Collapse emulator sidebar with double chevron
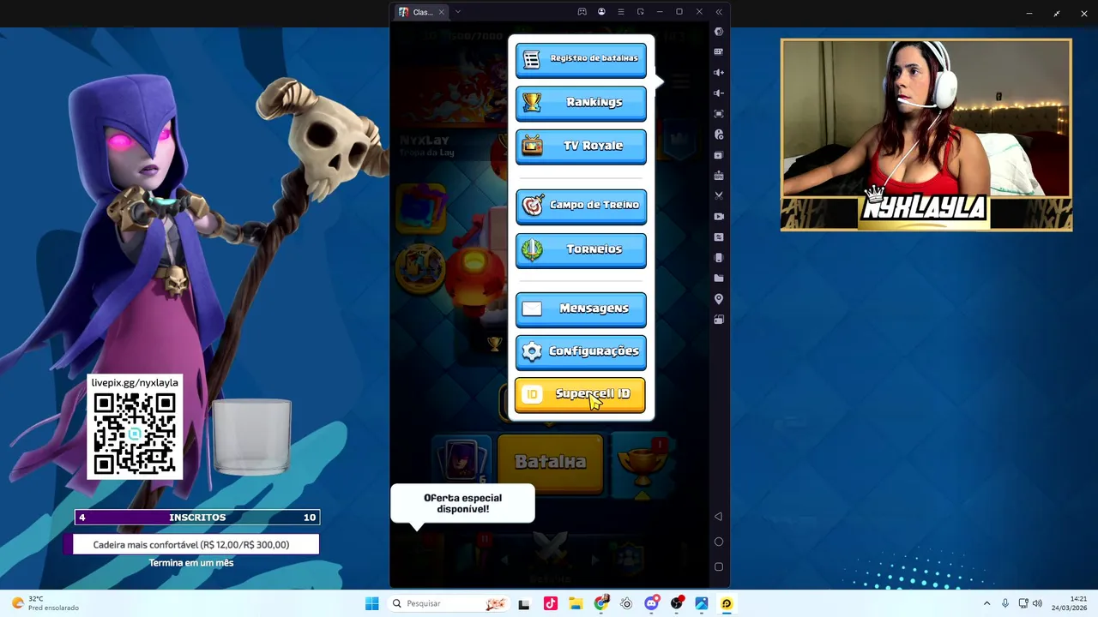Screen dimensions: 1098x617 (x=719, y=12)
